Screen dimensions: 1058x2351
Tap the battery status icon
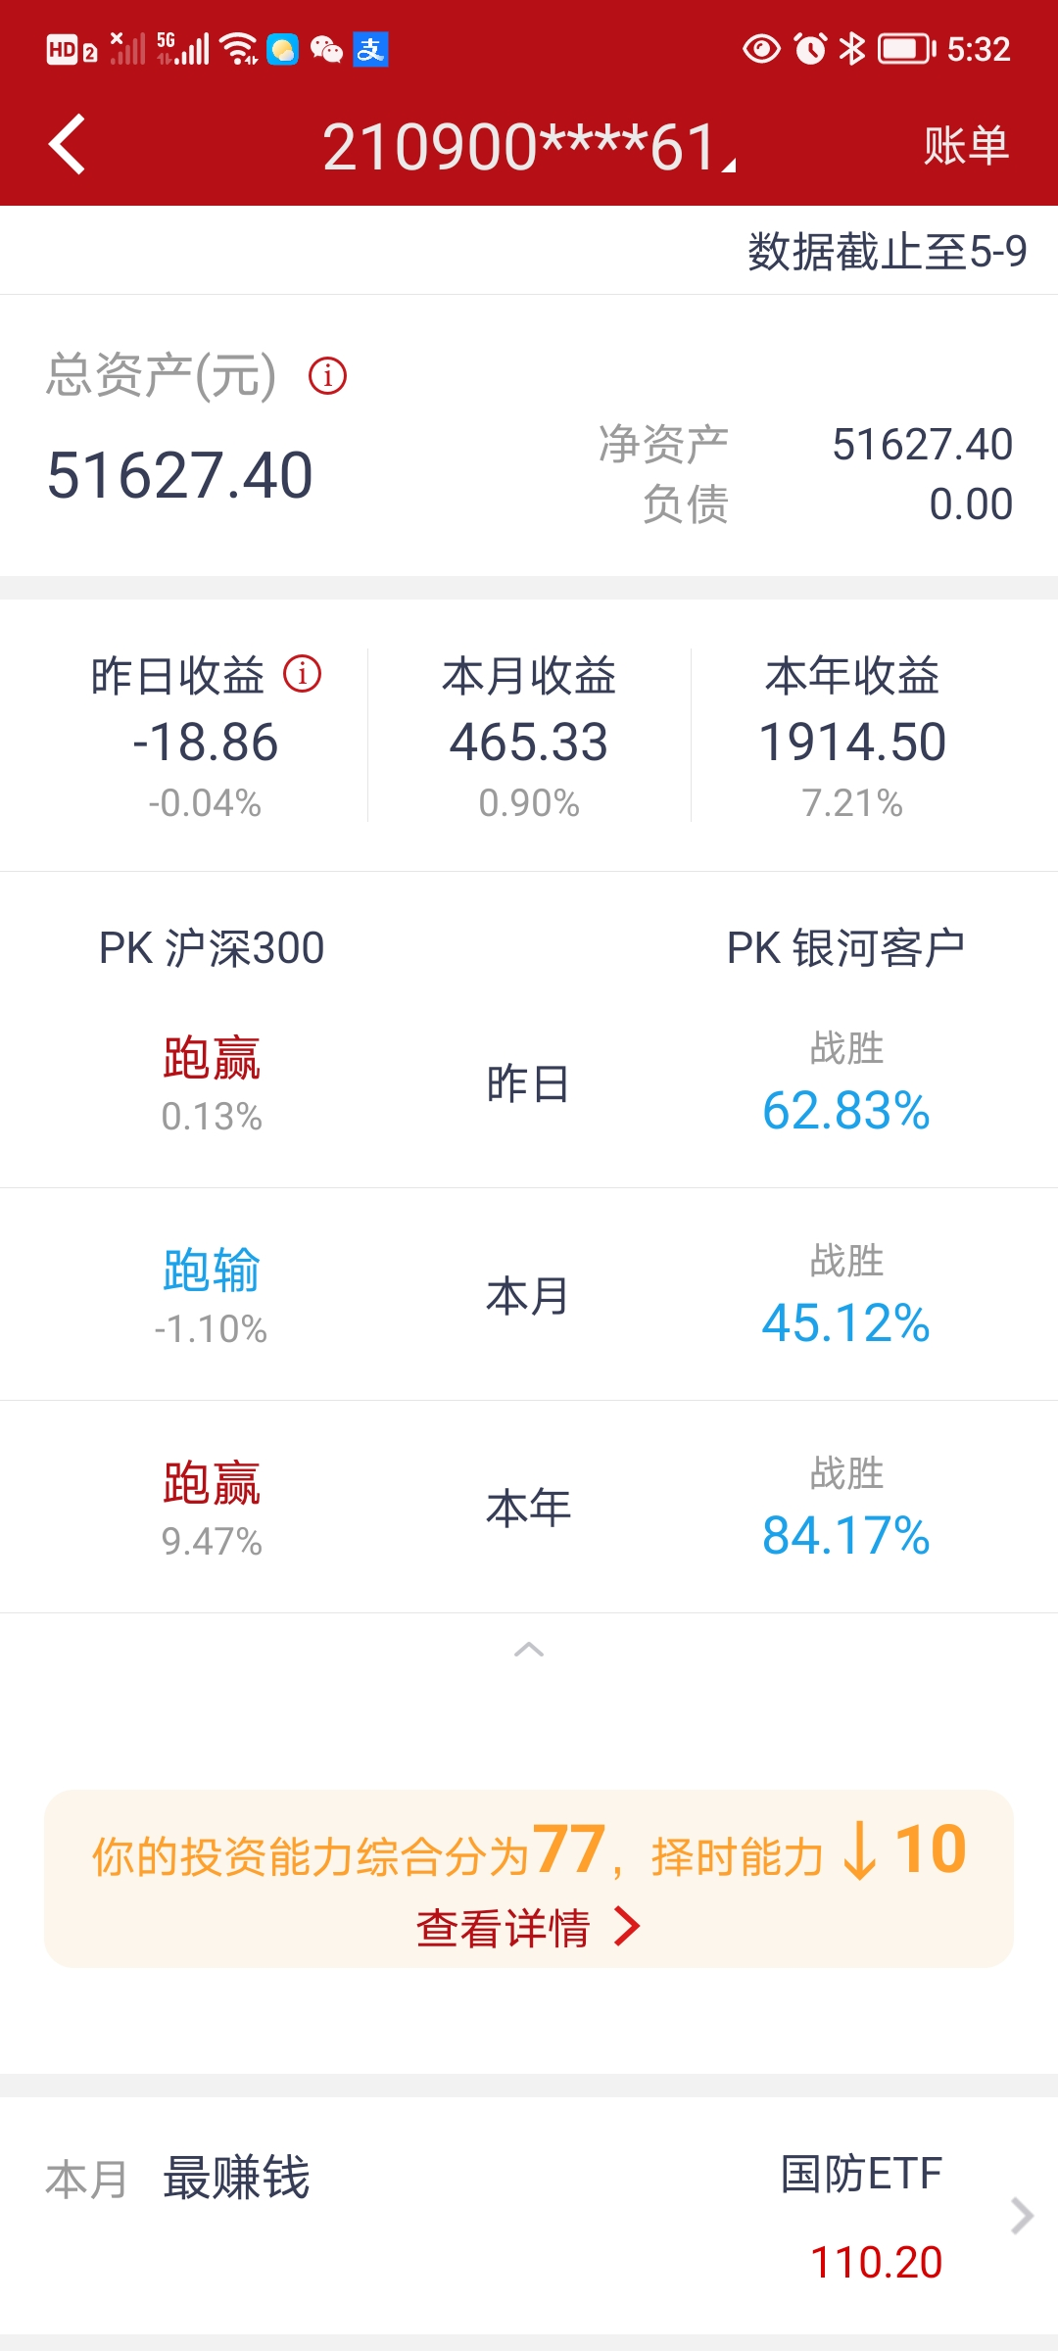(x=905, y=48)
